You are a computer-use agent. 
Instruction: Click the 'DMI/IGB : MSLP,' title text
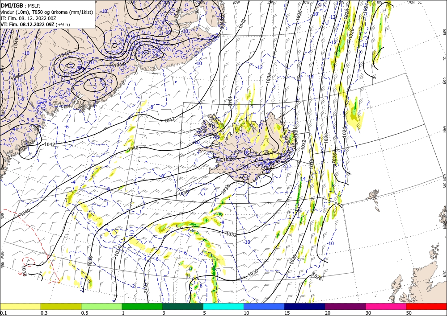pyautogui.click(x=21, y=5)
